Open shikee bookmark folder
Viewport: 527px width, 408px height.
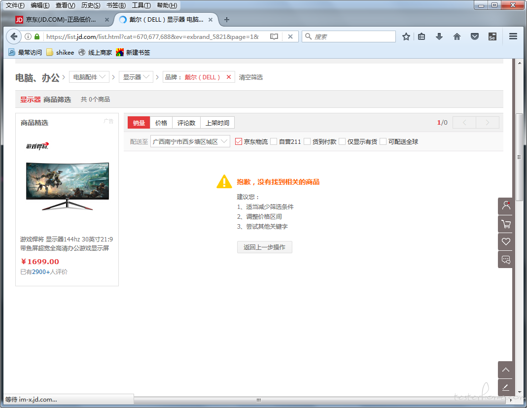click(60, 52)
